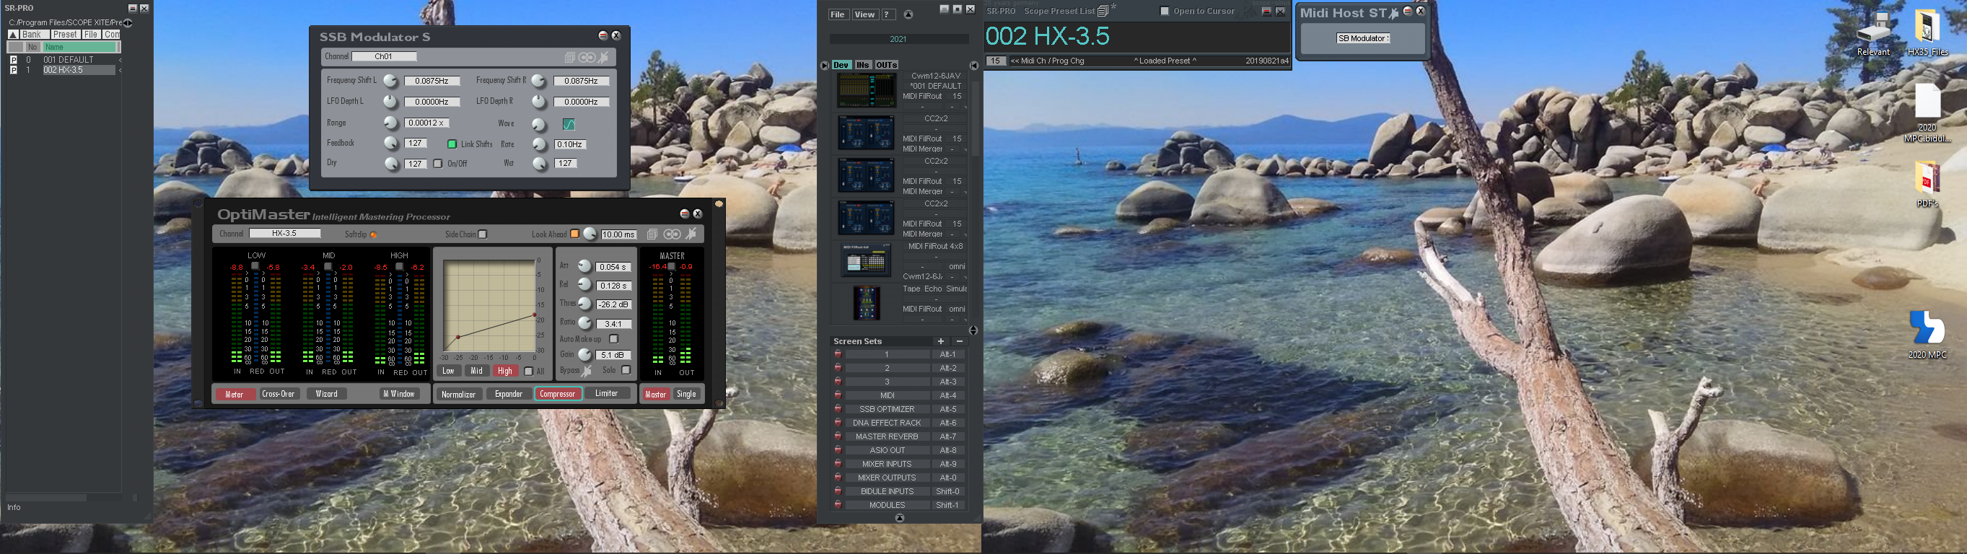Open preset list icon in OptiMaster header

click(x=652, y=234)
